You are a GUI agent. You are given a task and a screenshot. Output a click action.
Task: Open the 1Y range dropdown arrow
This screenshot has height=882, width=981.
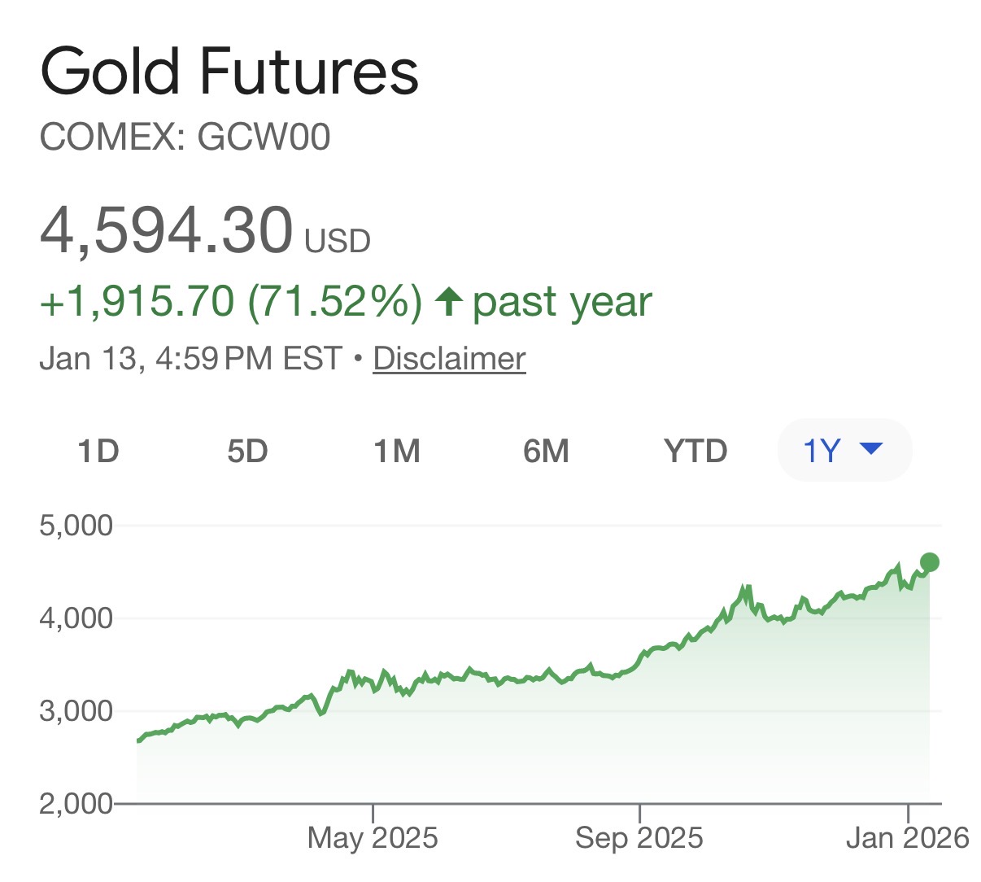click(871, 448)
